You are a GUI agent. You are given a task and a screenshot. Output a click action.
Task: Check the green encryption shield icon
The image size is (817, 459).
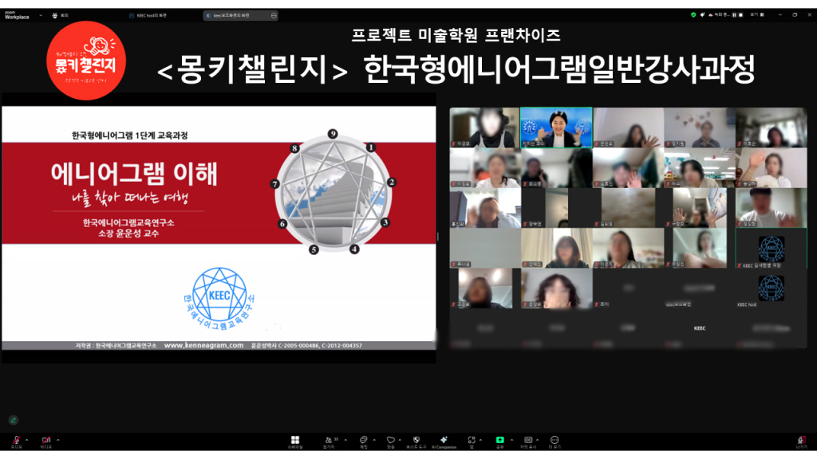tap(693, 15)
